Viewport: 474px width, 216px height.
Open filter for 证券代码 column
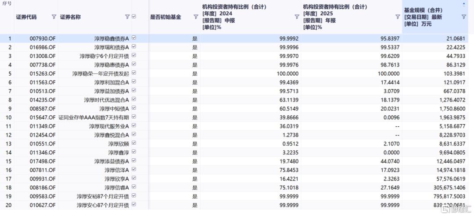click(54, 17)
